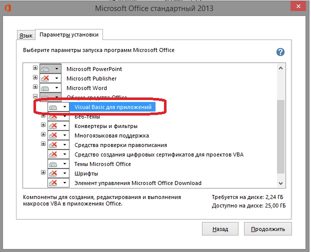Expand the Microsoft Word tree node
The height and width of the screenshot is (252, 311).
pyautogui.click(x=35, y=88)
